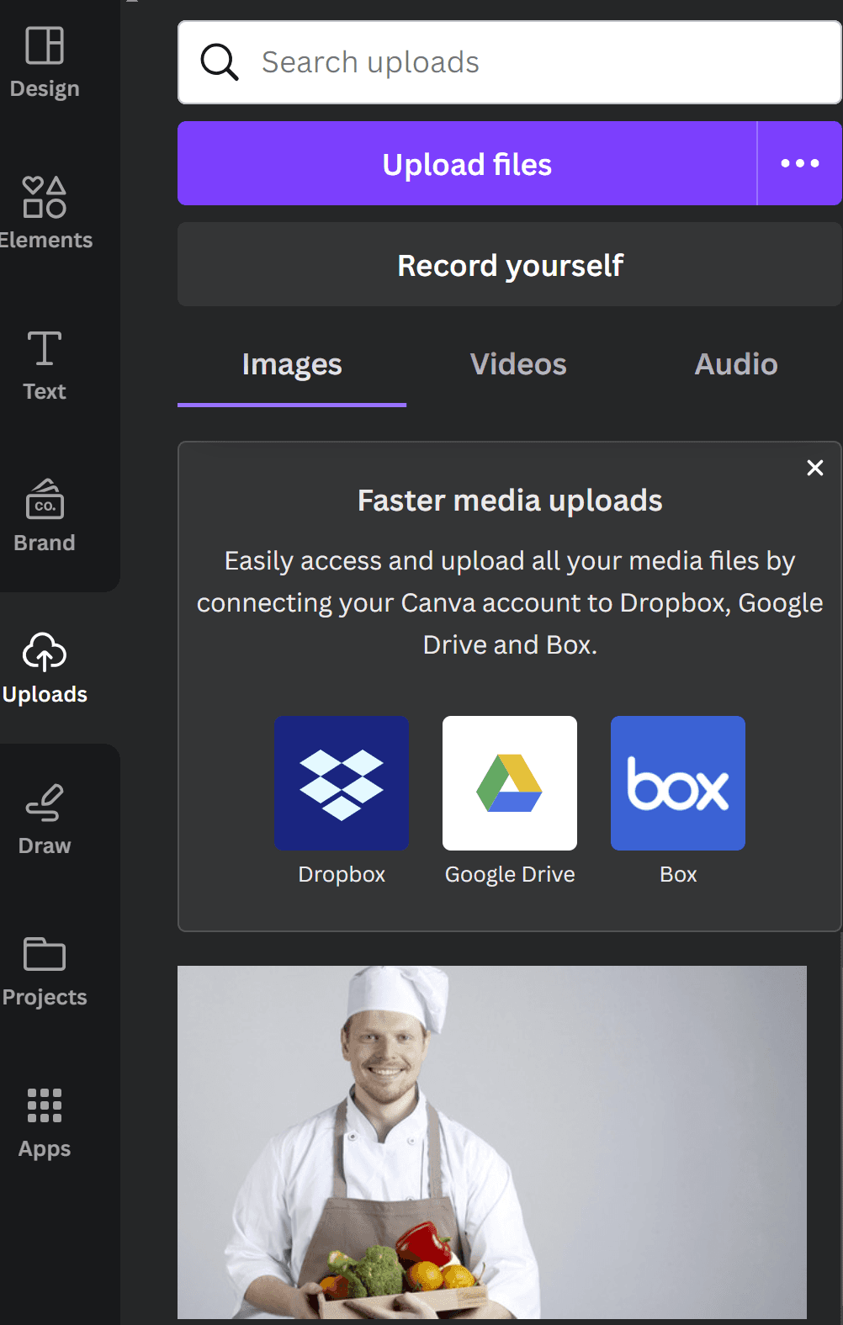Switch to the Images tab

(x=292, y=364)
